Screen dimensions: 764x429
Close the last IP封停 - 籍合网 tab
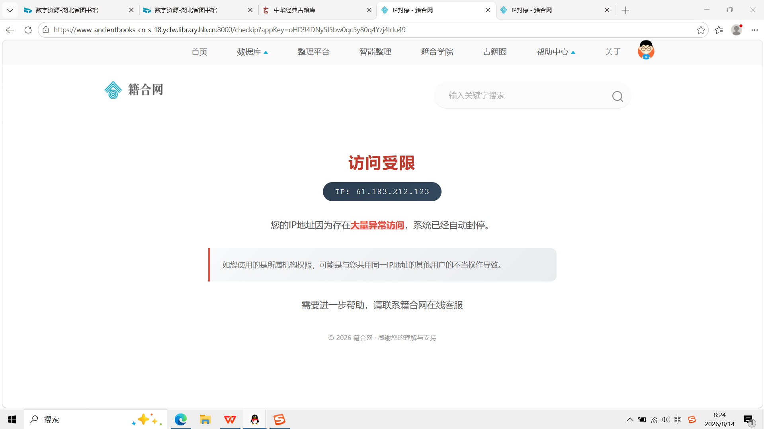pyautogui.click(x=607, y=10)
